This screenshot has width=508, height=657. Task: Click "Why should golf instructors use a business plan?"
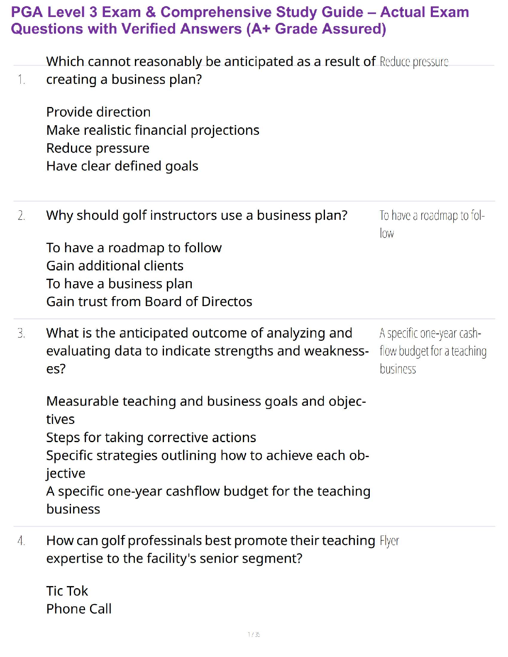(197, 215)
